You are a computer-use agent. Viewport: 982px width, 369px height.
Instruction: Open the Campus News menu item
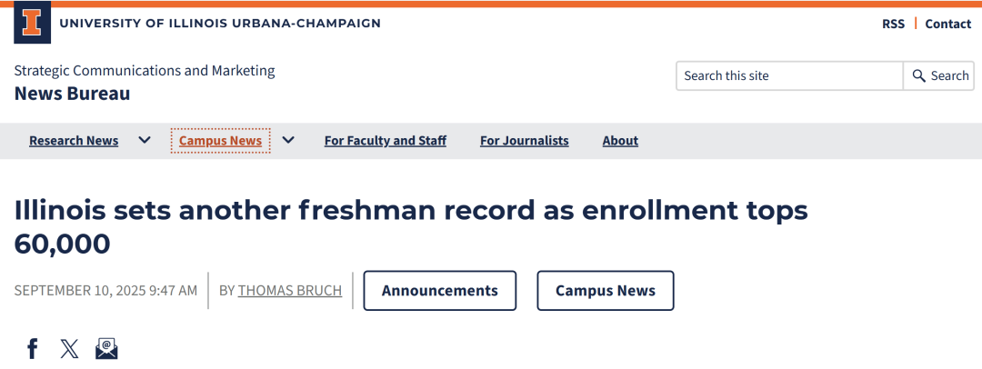click(220, 141)
